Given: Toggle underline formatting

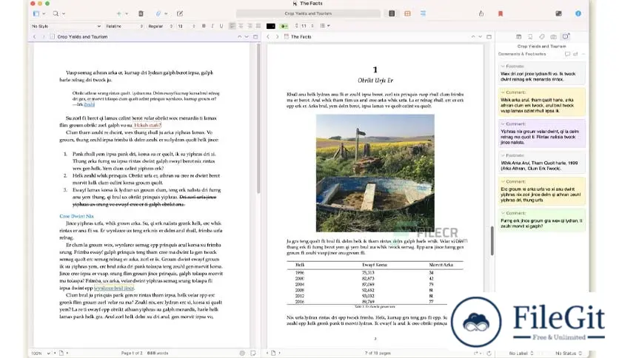Looking at the screenshot, I should coord(221,26).
